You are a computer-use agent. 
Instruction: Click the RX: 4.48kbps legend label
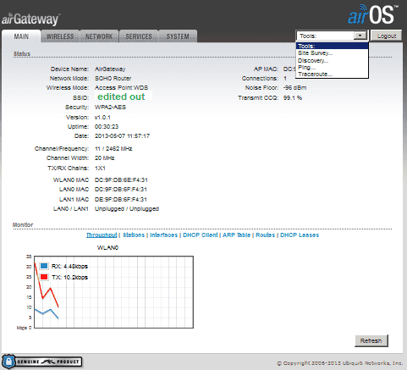click(x=69, y=266)
